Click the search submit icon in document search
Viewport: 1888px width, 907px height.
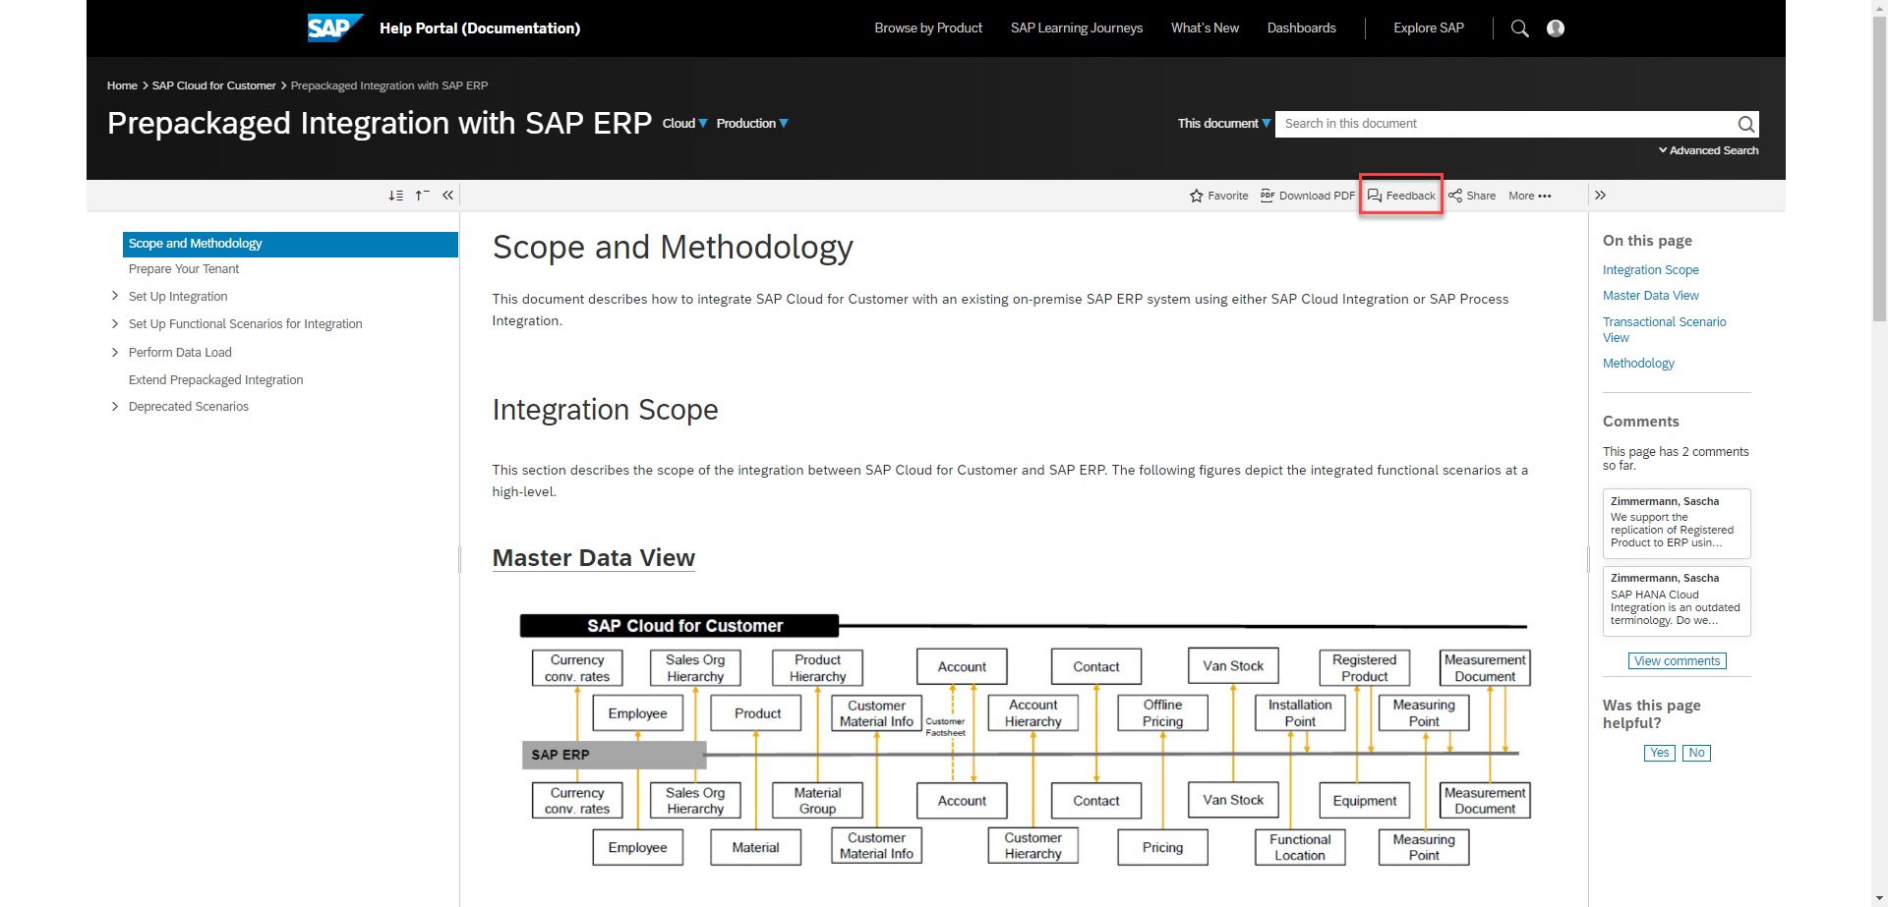click(1745, 124)
